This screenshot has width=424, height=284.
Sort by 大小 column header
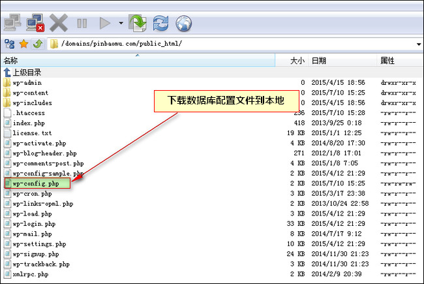292,60
